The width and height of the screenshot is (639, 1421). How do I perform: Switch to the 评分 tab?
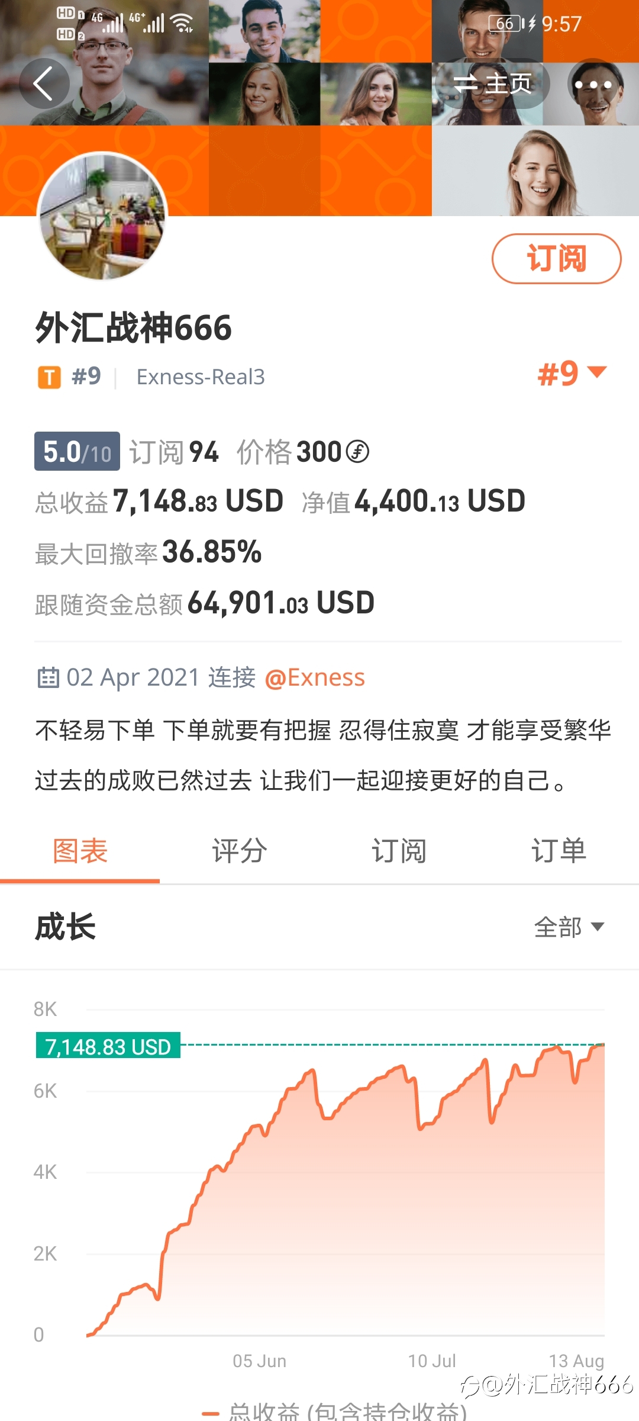[240, 851]
